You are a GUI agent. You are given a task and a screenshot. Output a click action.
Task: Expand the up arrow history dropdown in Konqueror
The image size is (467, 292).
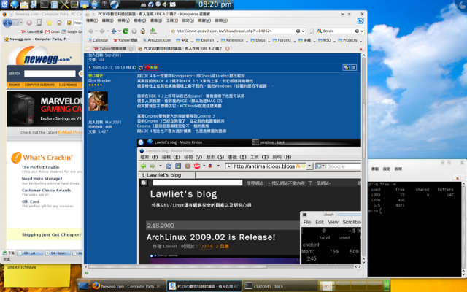pos(120,31)
